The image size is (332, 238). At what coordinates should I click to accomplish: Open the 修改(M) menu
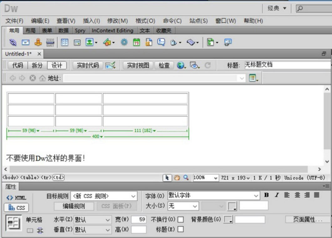117,21
